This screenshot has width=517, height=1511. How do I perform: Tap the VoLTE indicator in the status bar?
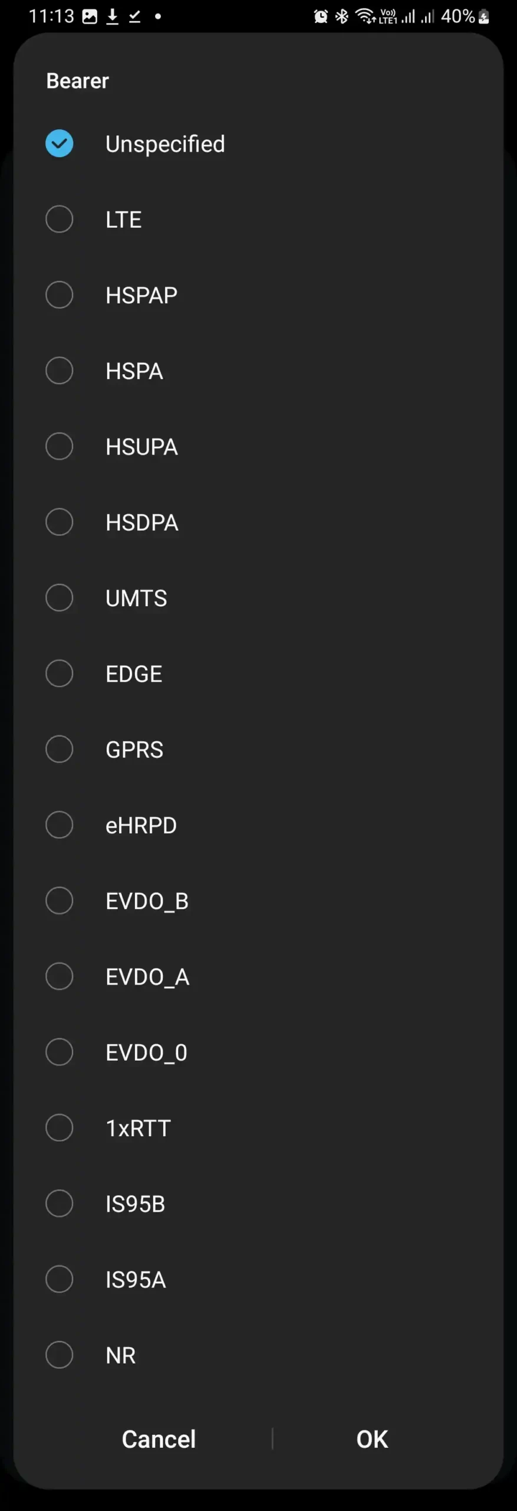388,16
